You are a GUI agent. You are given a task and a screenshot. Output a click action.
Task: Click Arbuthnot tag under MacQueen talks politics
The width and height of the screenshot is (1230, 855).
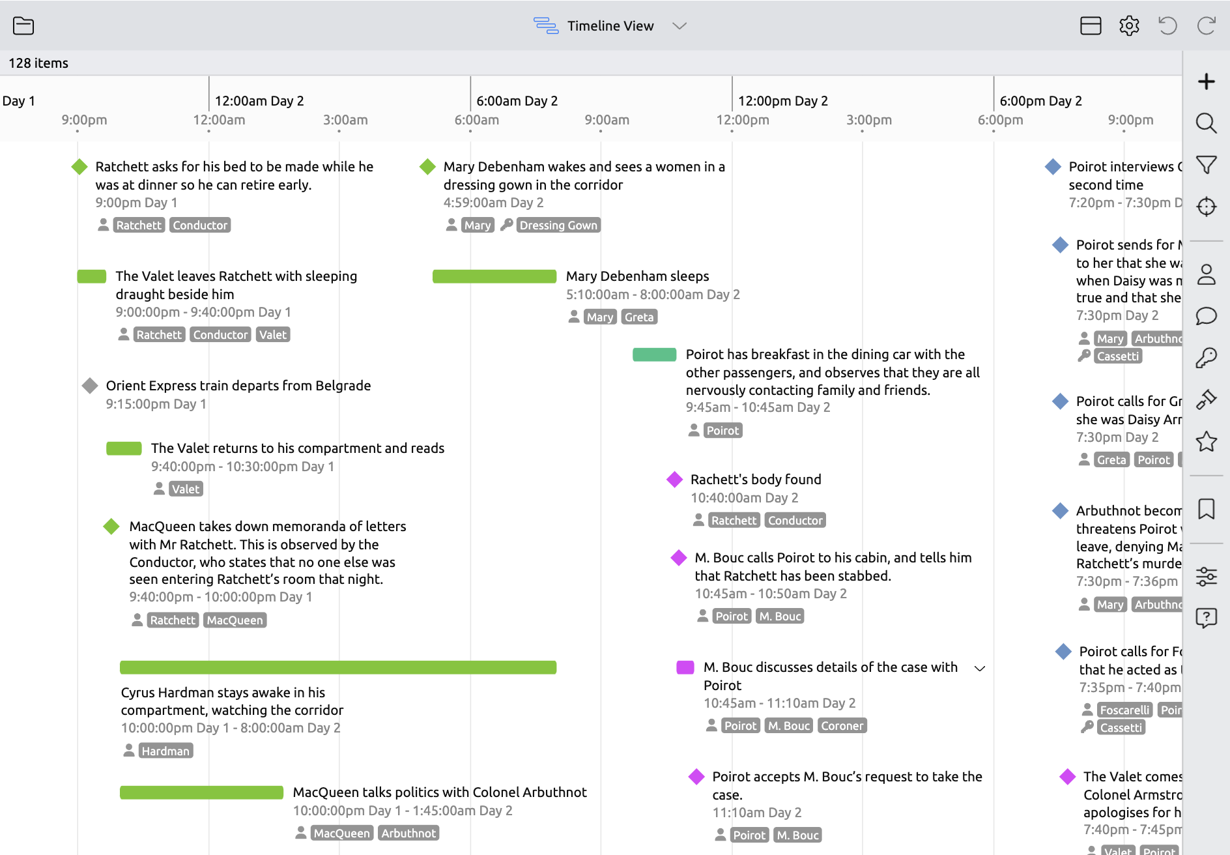pyautogui.click(x=408, y=833)
